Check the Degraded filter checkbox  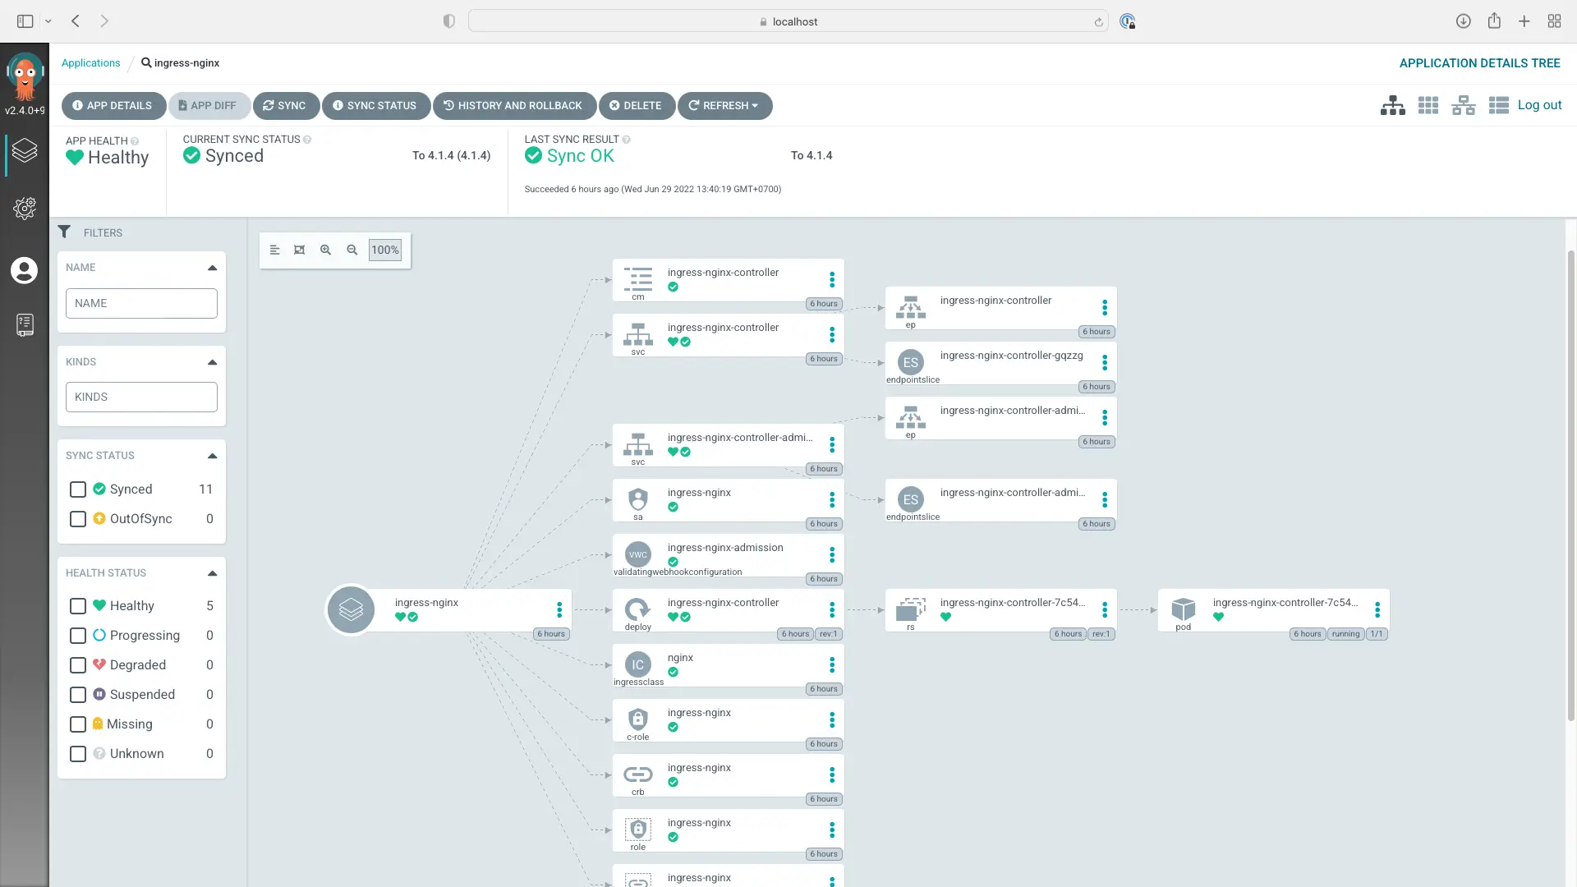78,665
